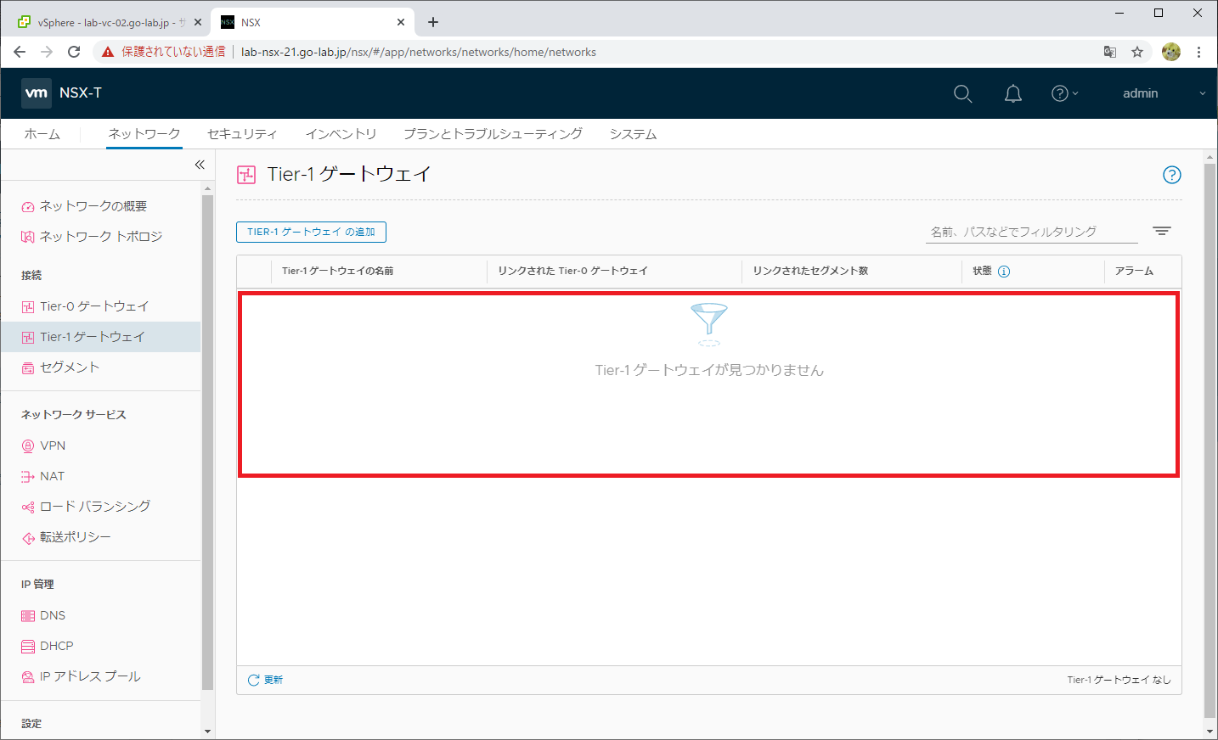Open Tier-0 ゲートウェイ in sidebar
The width and height of the screenshot is (1218, 740).
pos(94,306)
